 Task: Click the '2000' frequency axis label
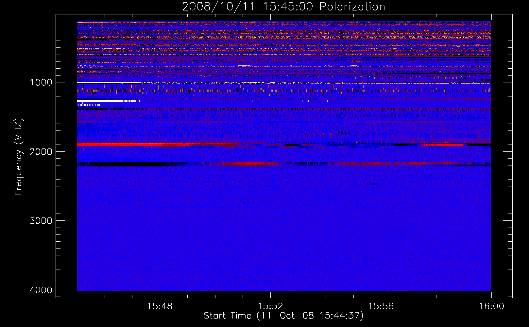tap(41, 152)
